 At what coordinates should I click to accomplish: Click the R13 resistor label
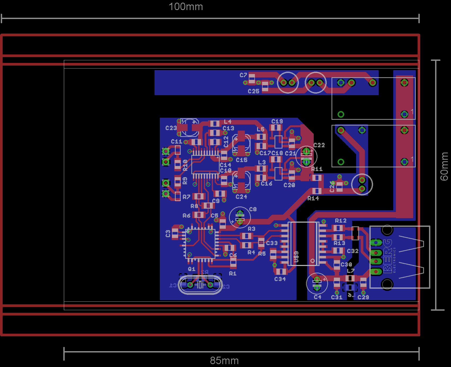pyautogui.click(x=339, y=243)
